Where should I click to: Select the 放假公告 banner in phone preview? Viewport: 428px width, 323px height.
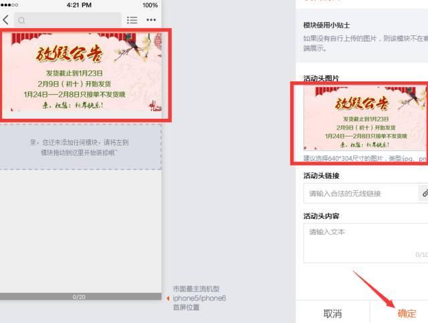83,75
